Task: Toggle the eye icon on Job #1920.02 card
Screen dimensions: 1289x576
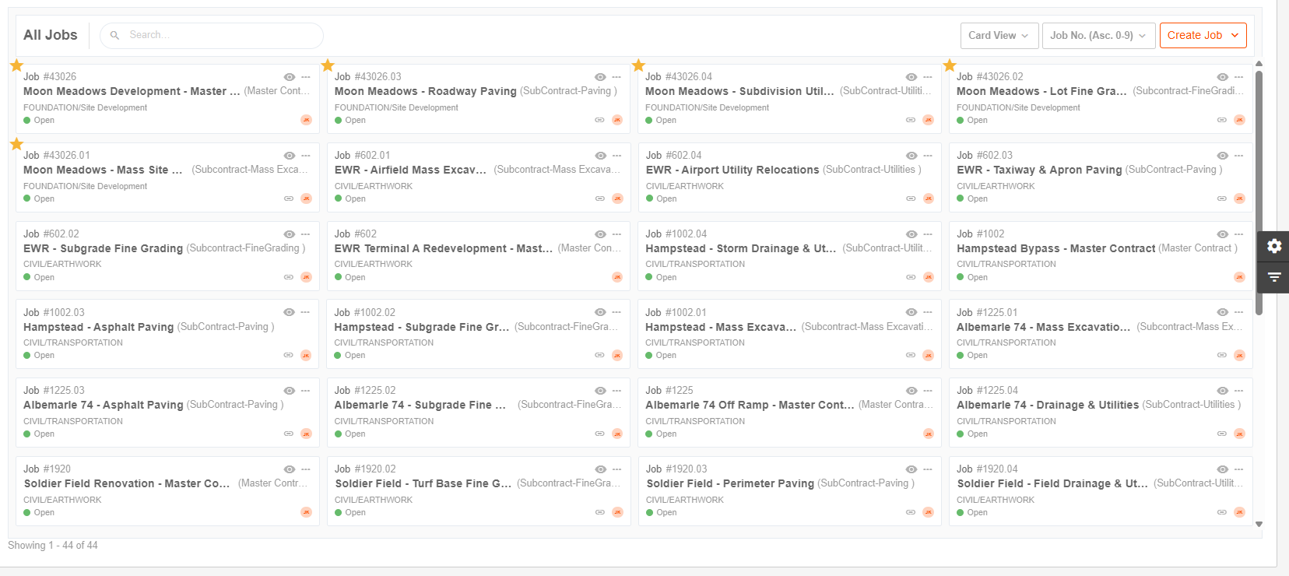Action: click(600, 469)
